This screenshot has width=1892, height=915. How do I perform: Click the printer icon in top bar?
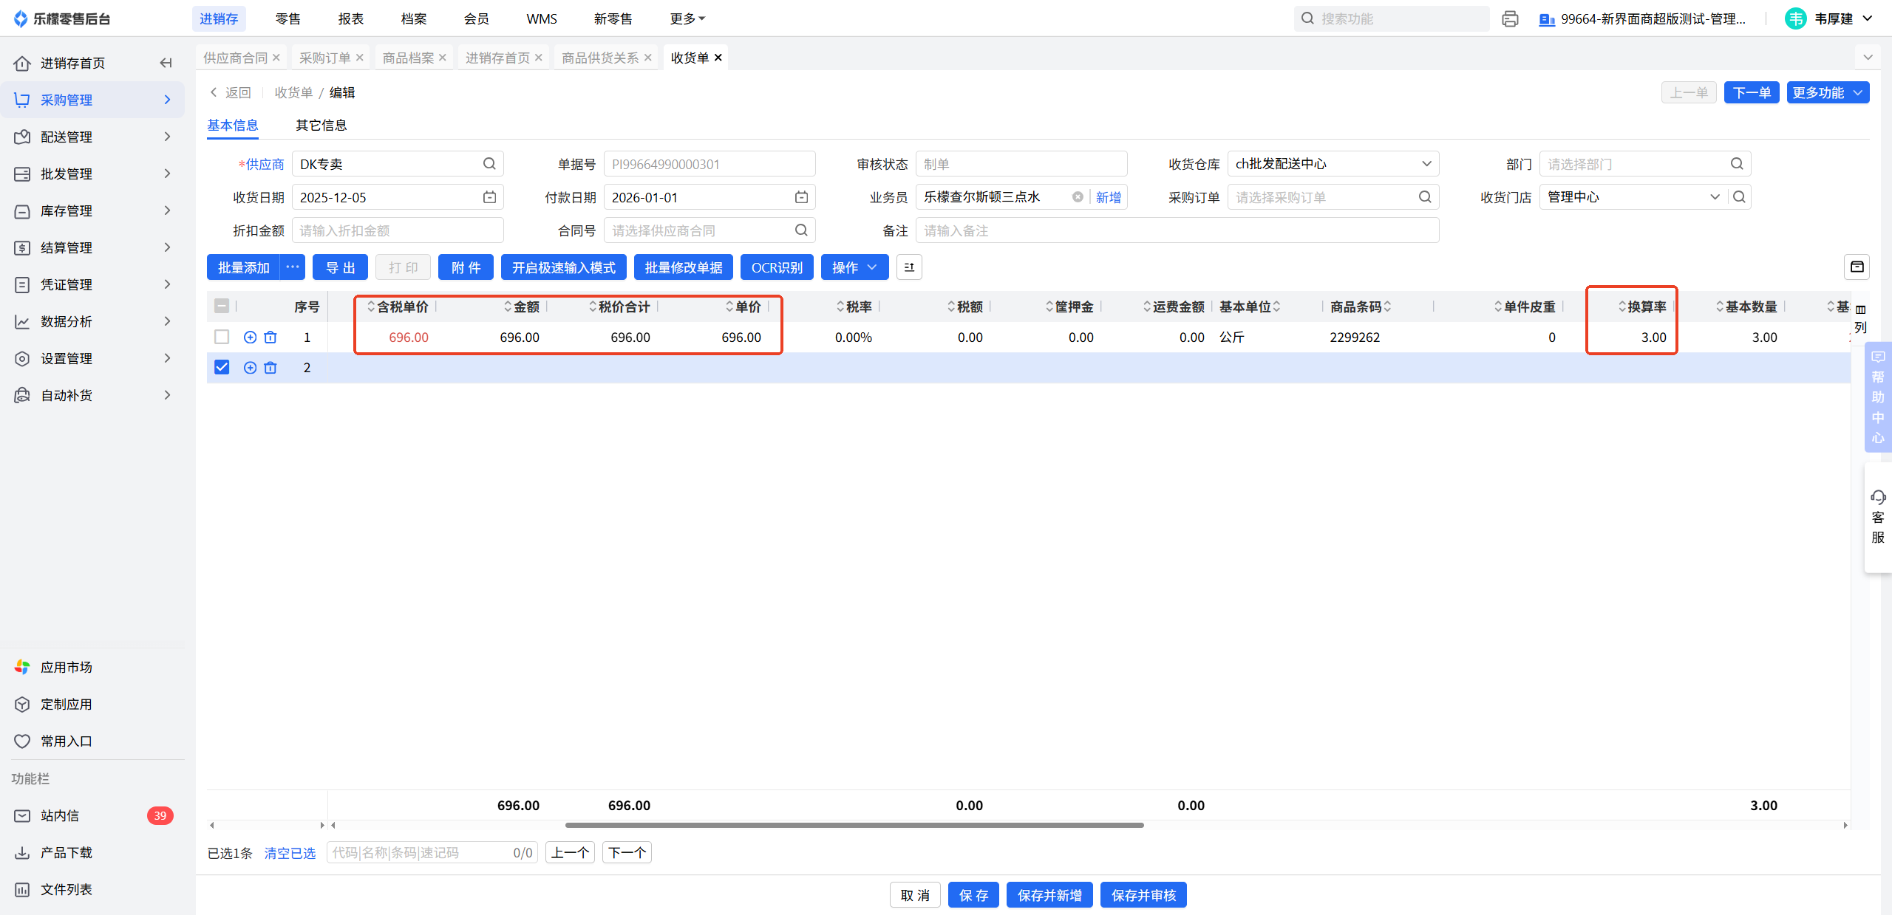coord(1510,18)
